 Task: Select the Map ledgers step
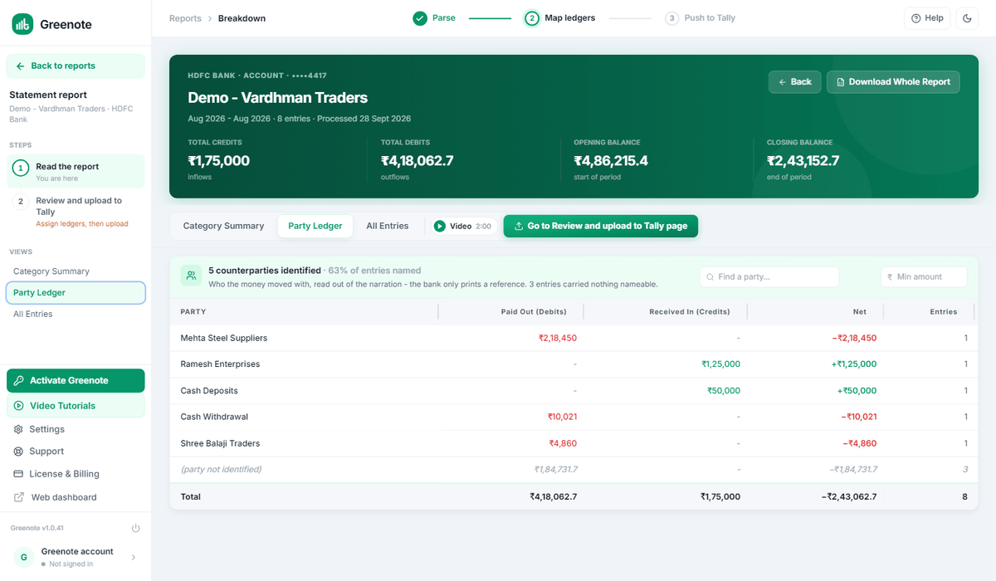pyautogui.click(x=560, y=18)
